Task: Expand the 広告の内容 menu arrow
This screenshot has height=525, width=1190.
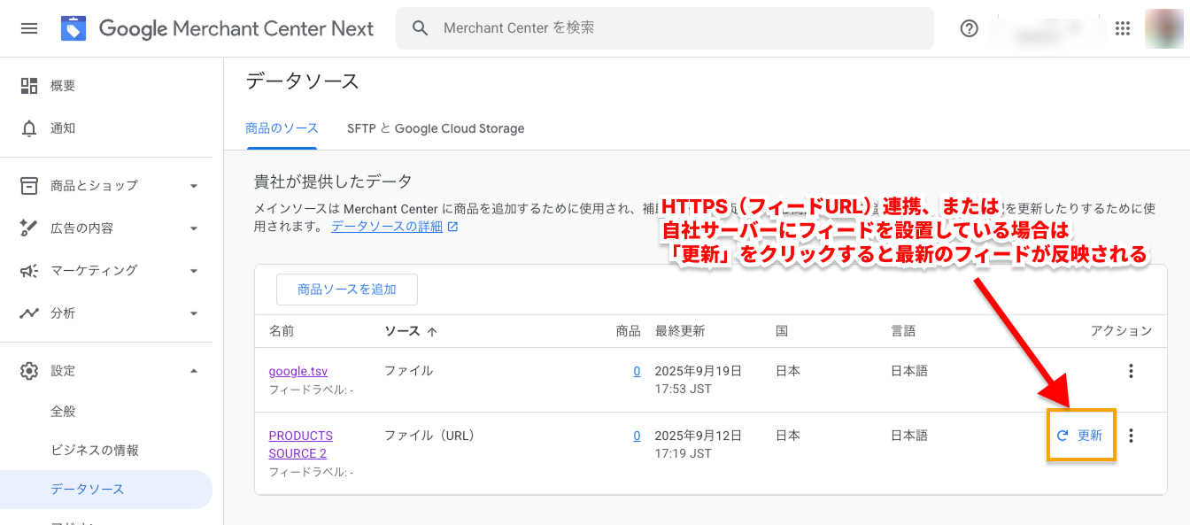Action: [x=194, y=228]
